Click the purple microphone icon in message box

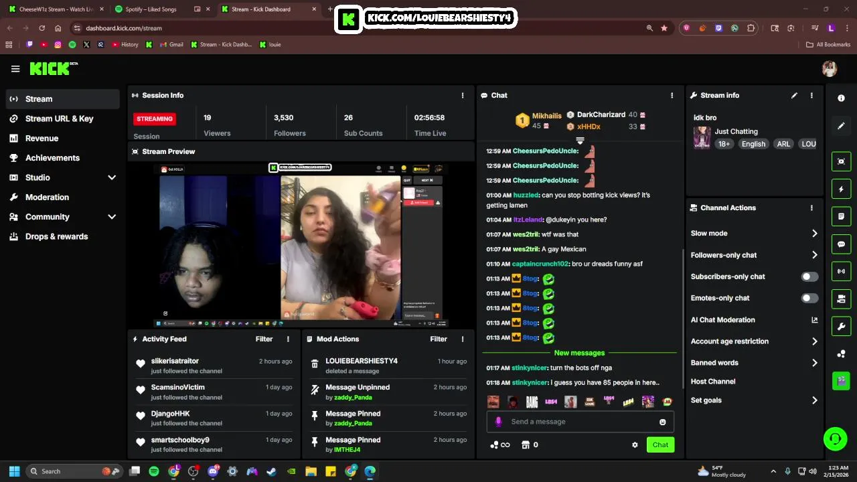(x=498, y=422)
